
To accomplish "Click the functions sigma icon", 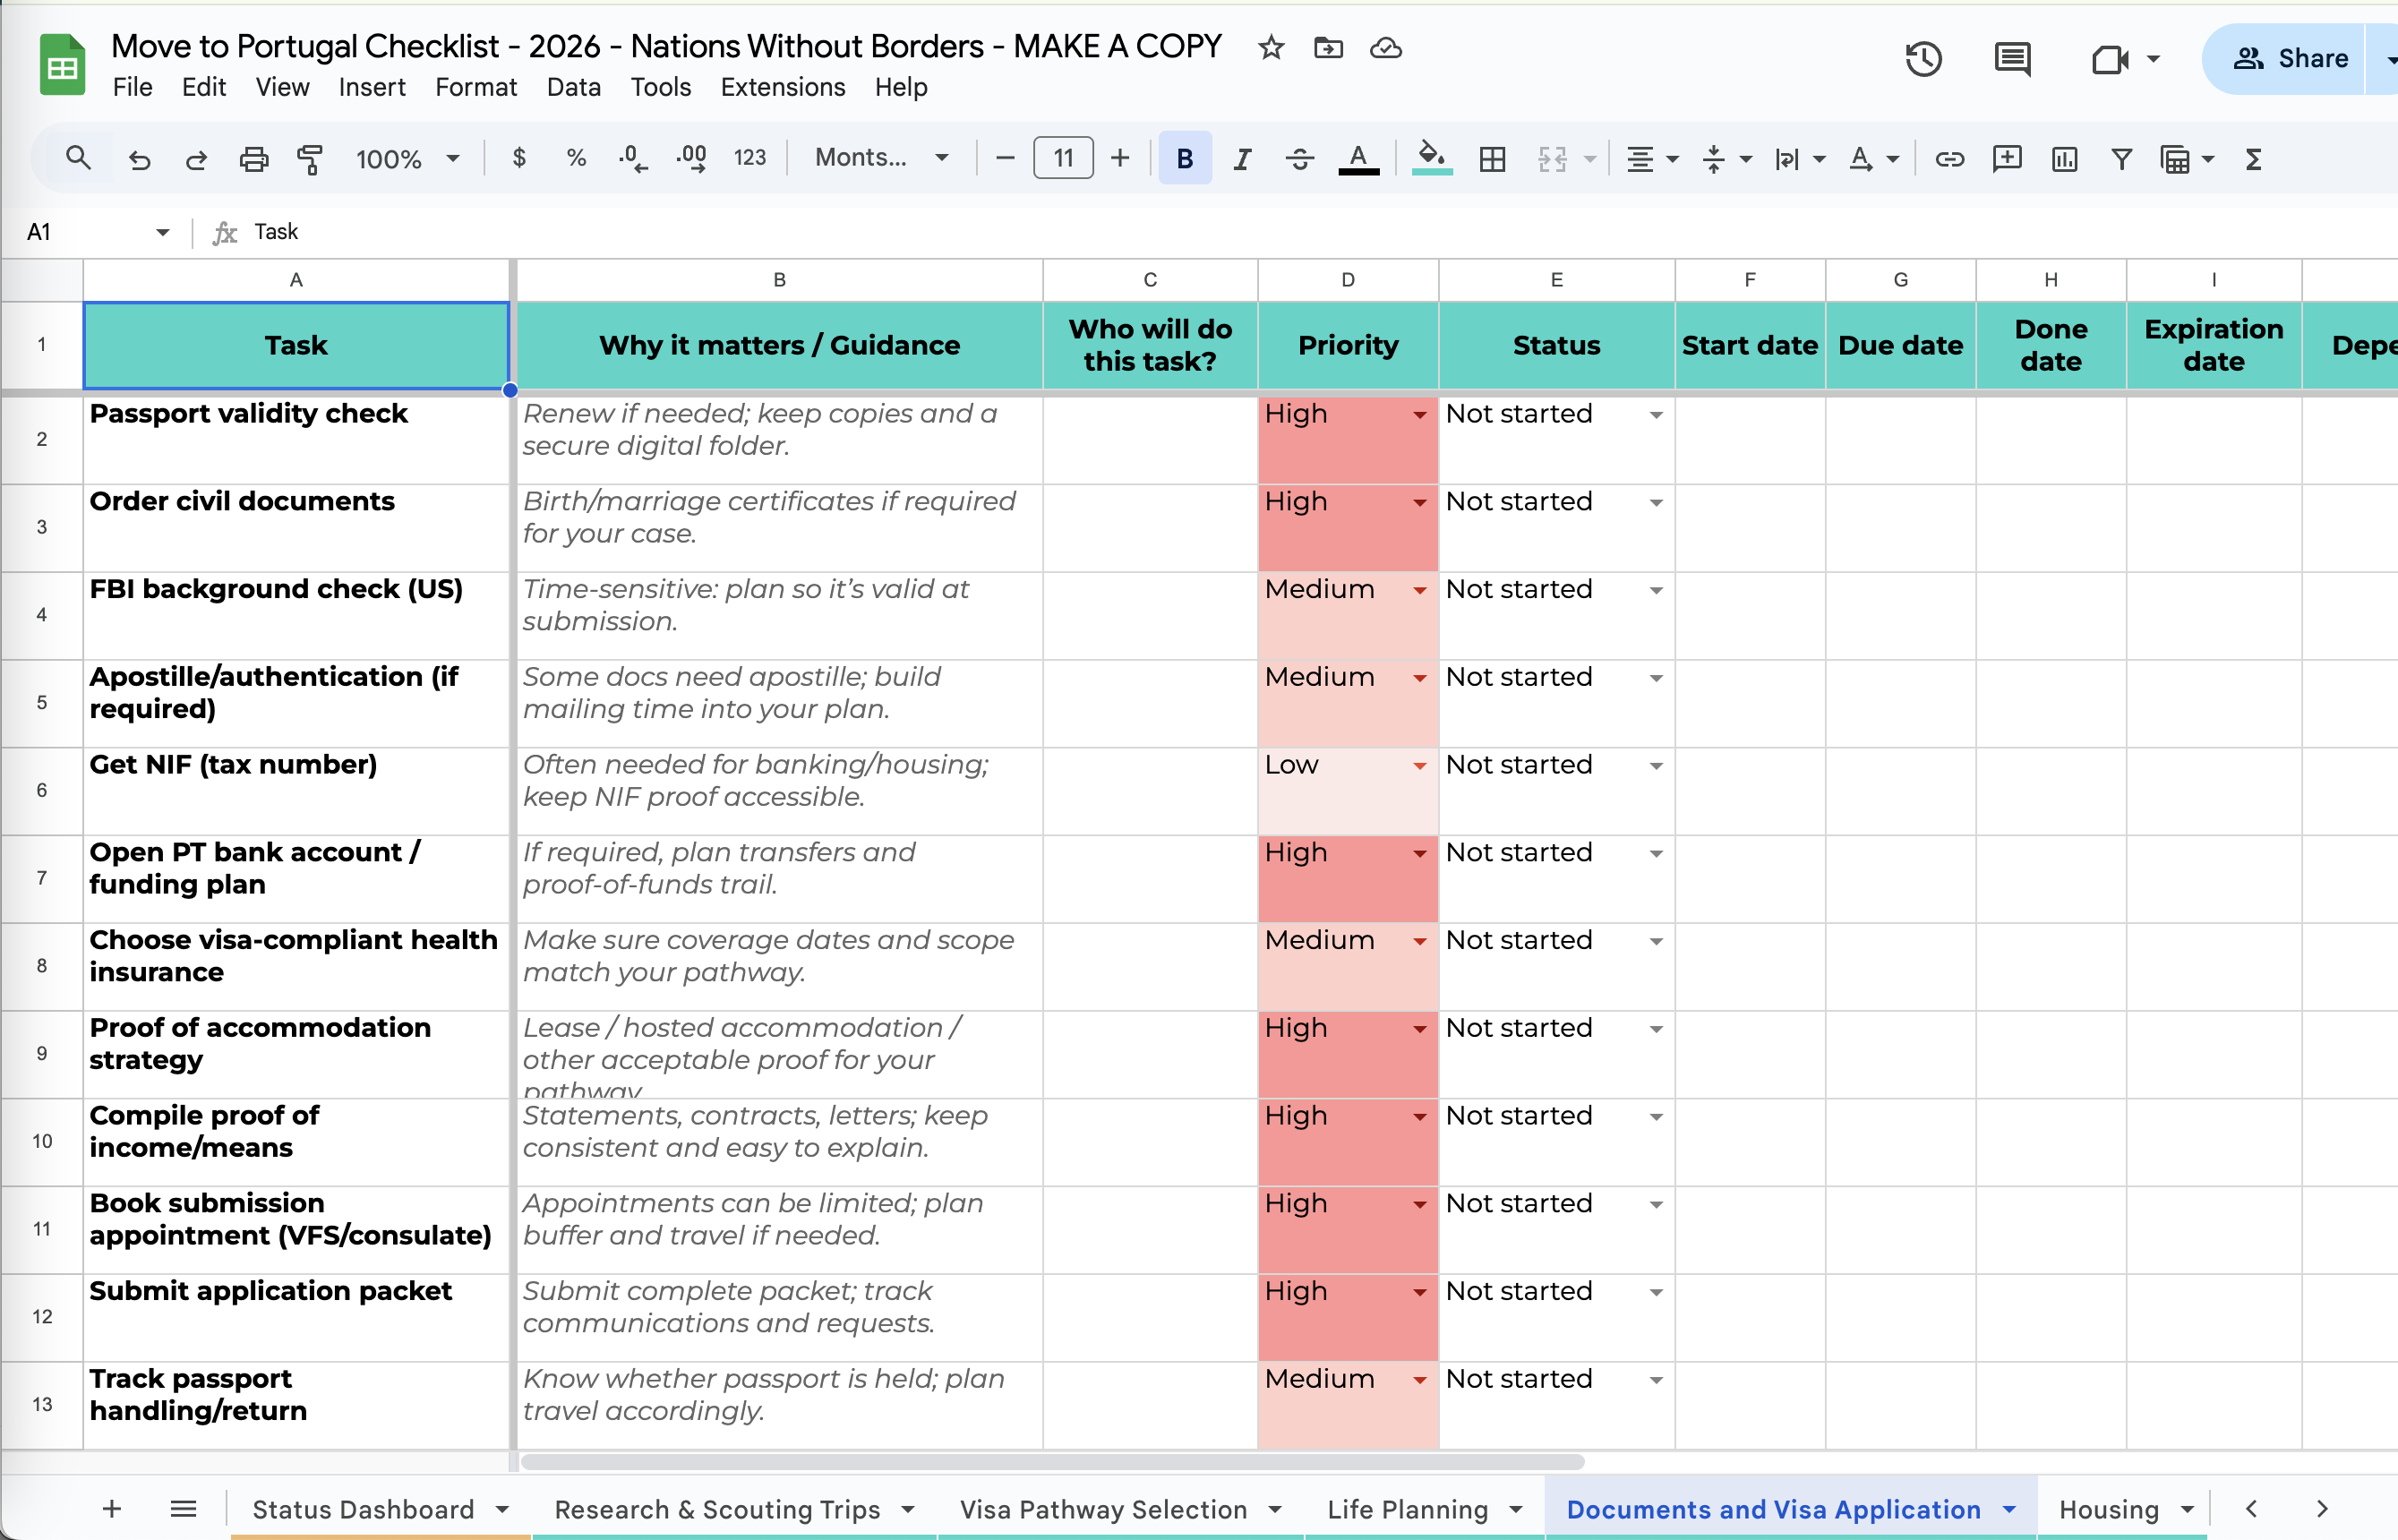I will coord(2253,158).
